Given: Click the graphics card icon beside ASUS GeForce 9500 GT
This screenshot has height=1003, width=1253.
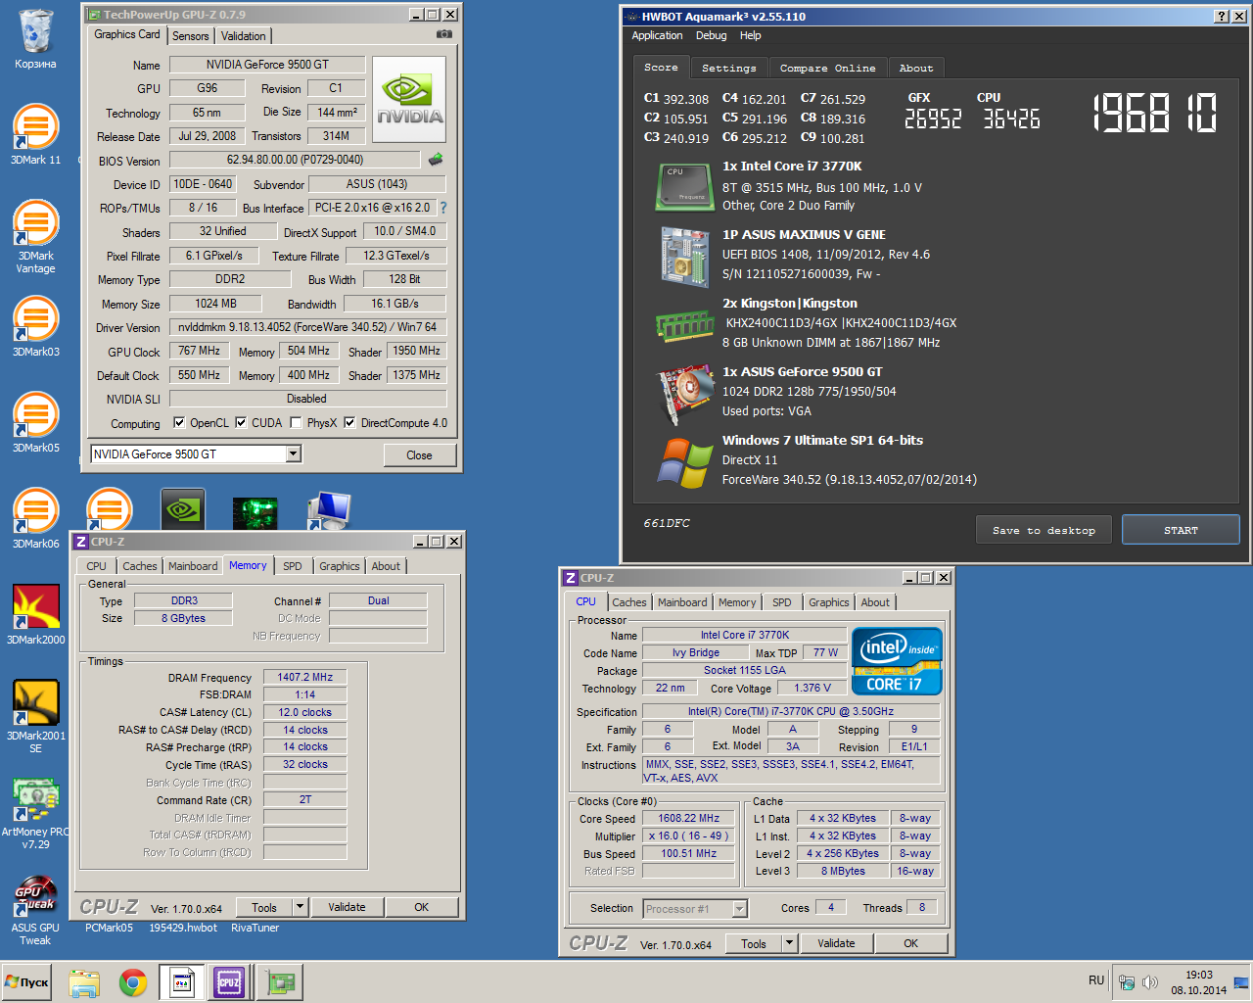Looking at the screenshot, I should click(684, 394).
